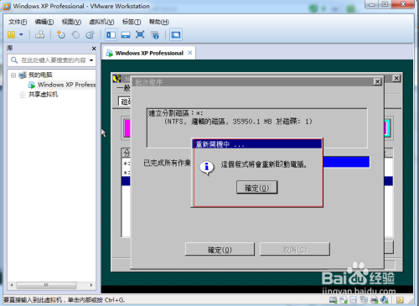This screenshot has width=419, height=306.
Task: Switch to the Windows XP Professional tab
Action: [149, 53]
